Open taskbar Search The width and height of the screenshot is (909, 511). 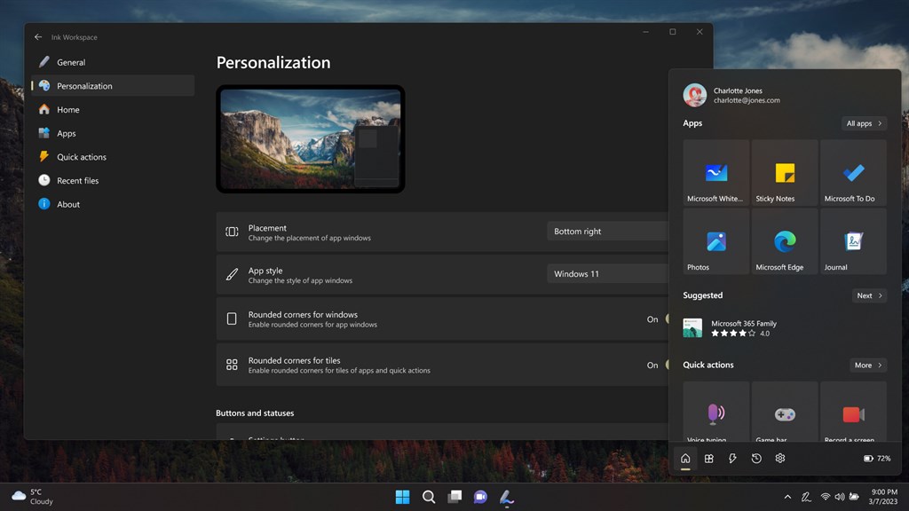pyautogui.click(x=429, y=497)
